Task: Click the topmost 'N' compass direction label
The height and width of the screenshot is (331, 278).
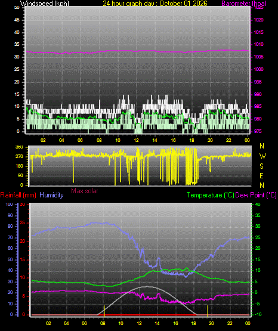Action: click(262, 146)
